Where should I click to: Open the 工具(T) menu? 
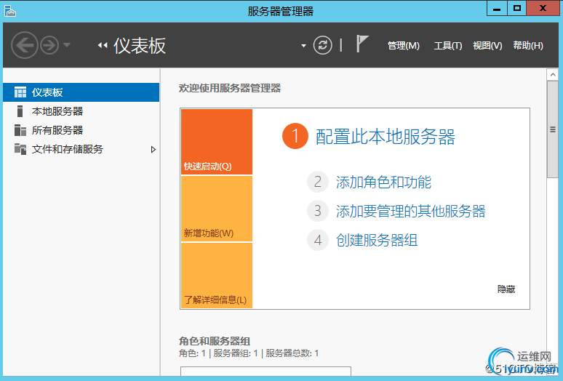pyautogui.click(x=448, y=46)
